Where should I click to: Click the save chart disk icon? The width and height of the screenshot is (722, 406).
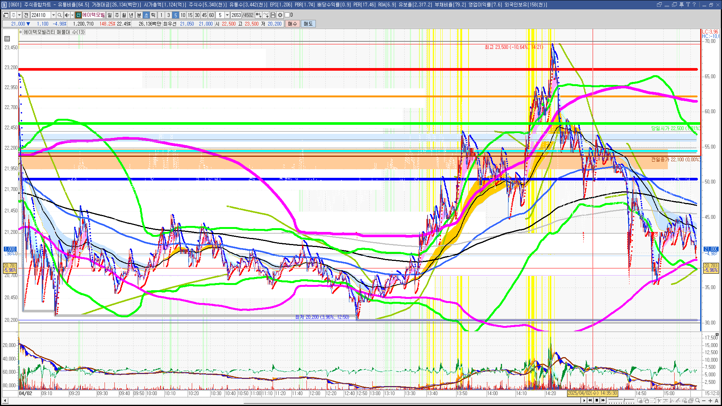click(273, 15)
